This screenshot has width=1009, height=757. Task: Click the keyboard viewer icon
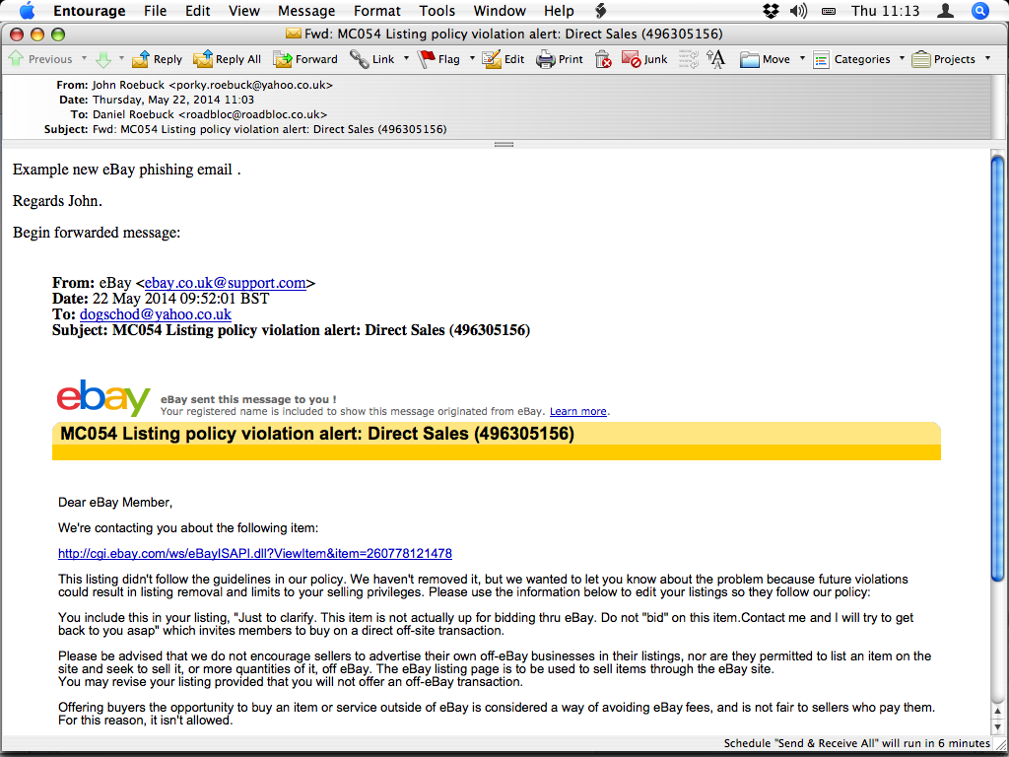(x=829, y=11)
